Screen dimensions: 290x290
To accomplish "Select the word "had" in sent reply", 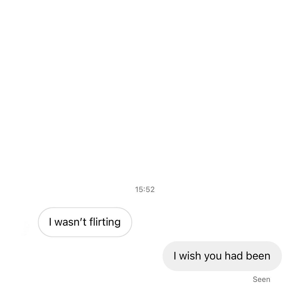I will [x=234, y=256].
